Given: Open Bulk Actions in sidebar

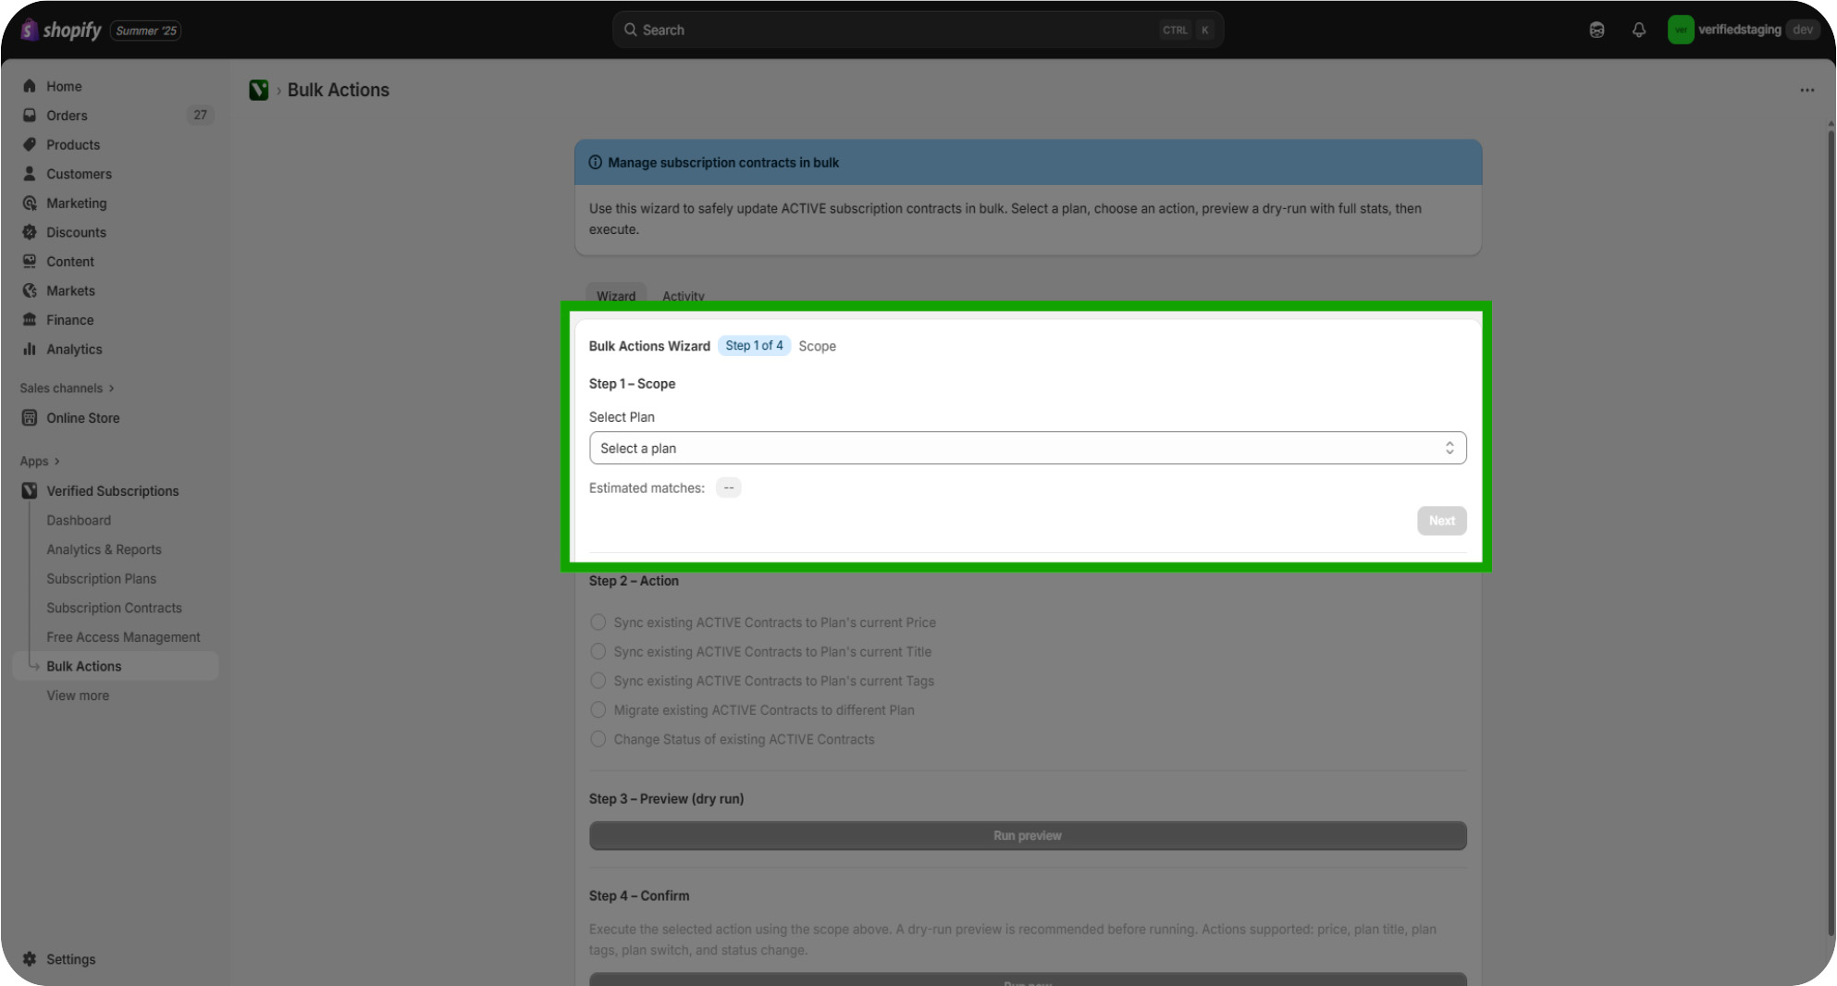Looking at the screenshot, I should click(117, 666).
